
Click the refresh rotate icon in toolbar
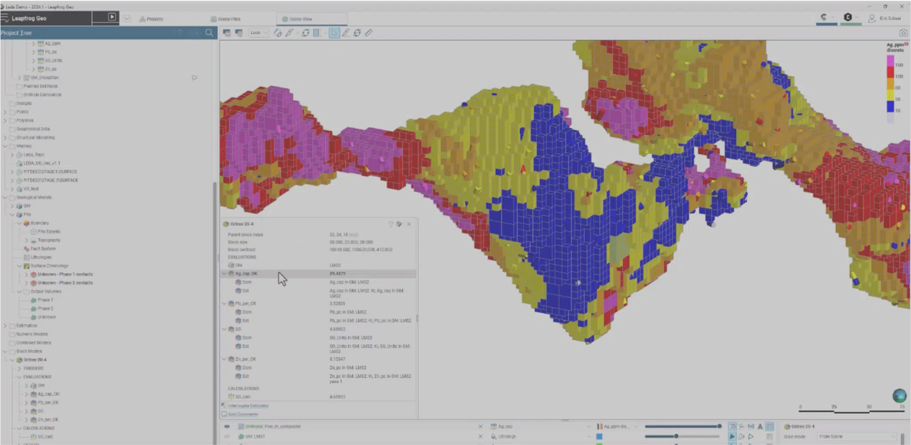[357, 33]
